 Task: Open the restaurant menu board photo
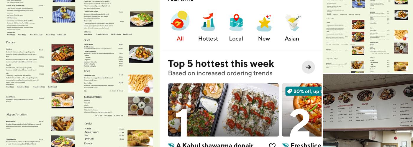click(368, 111)
